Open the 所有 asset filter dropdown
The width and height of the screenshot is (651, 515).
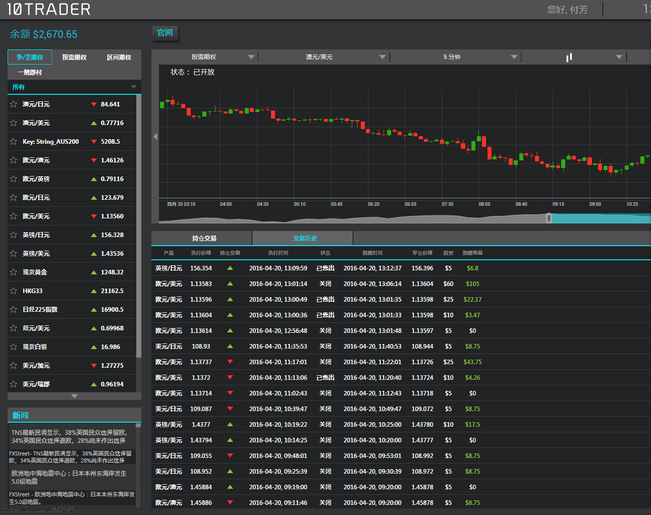[x=74, y=87]
